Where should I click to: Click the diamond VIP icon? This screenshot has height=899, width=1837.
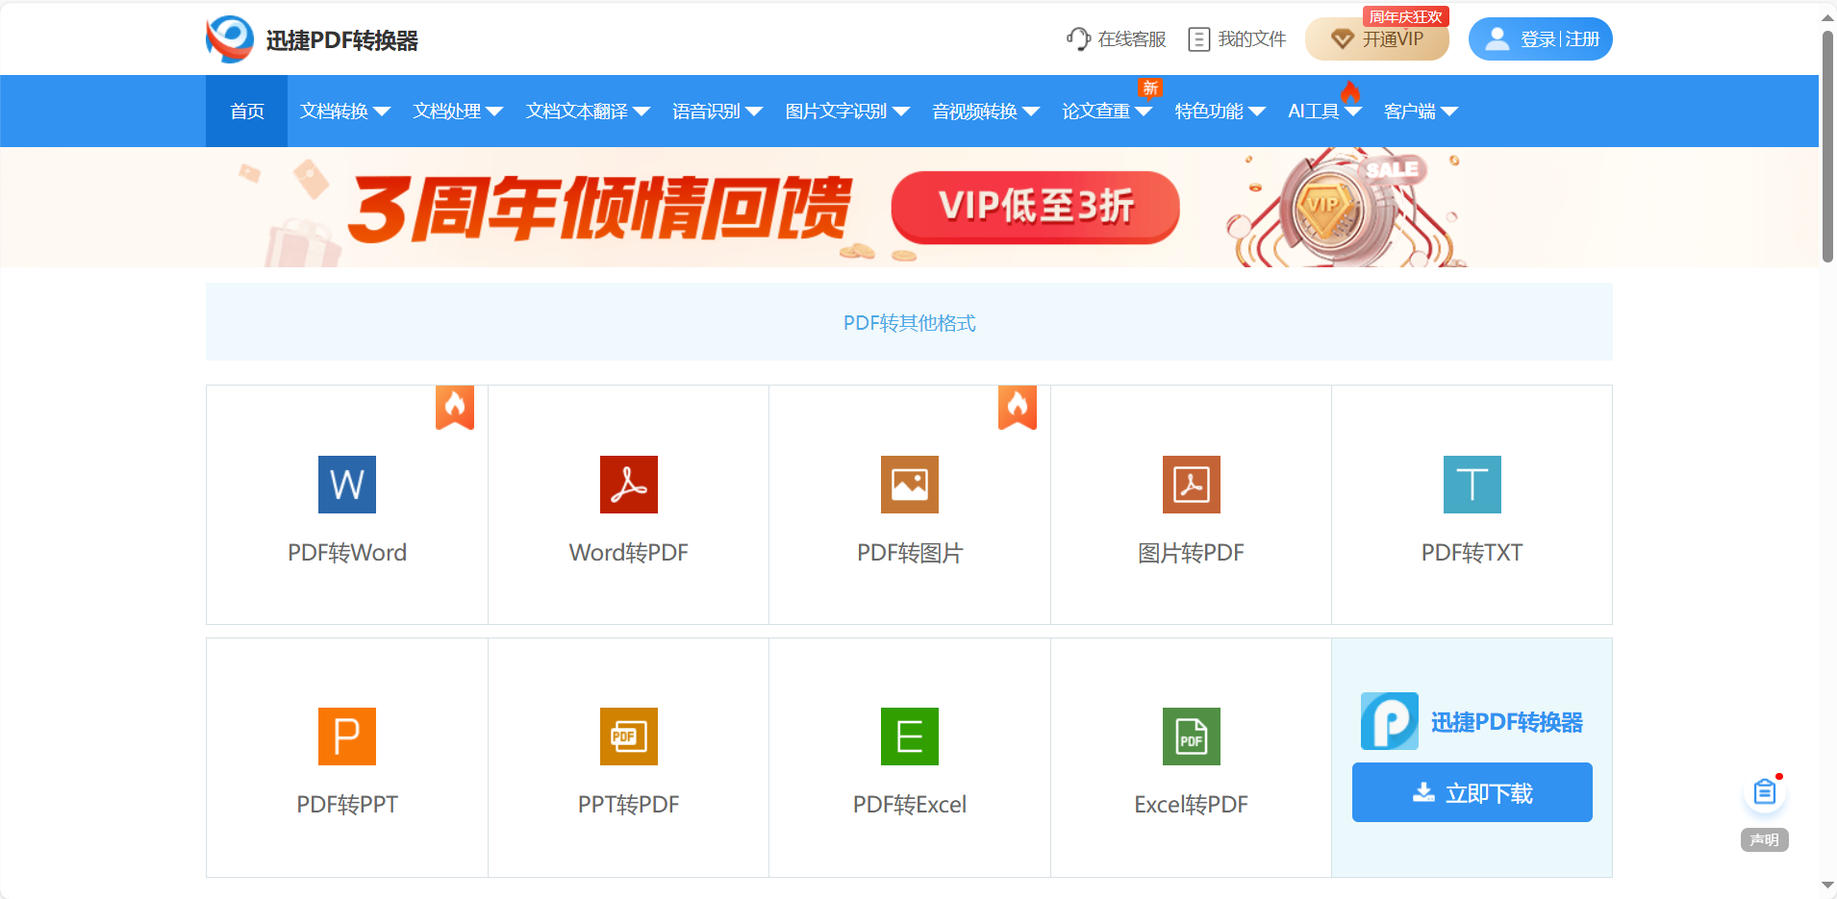pos(1342,39)
